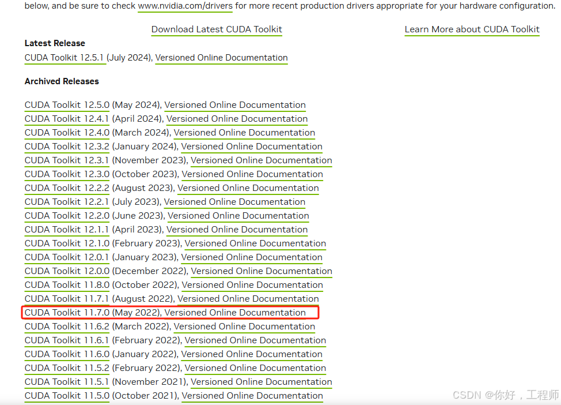
Task: Click CUDA Toolkit 12.3.2 link
Action: (x=67, y=147)
